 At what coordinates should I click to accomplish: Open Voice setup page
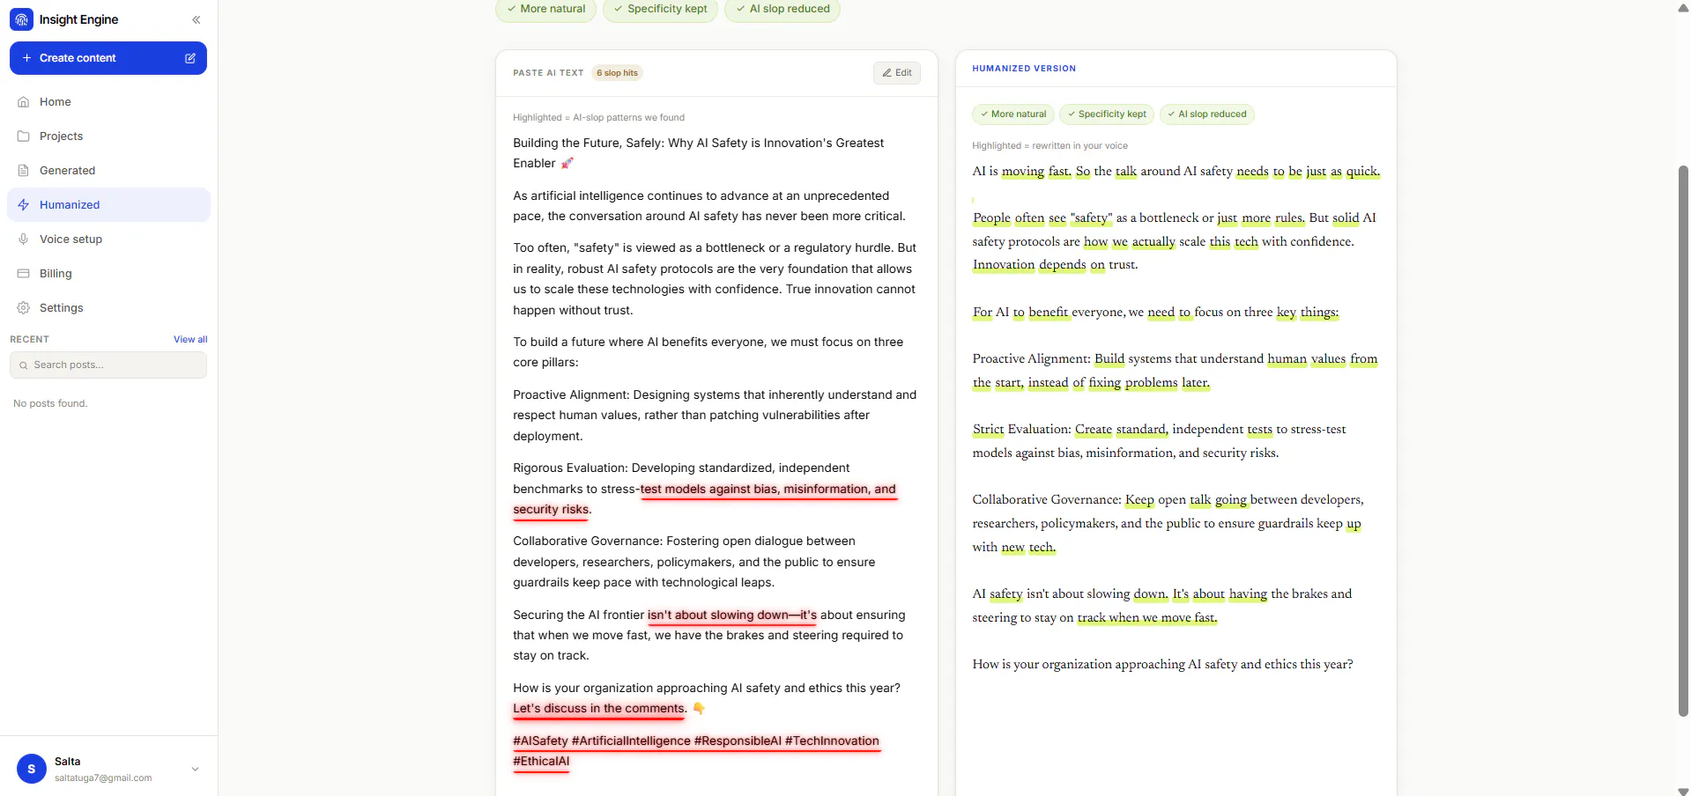[108, 240]
